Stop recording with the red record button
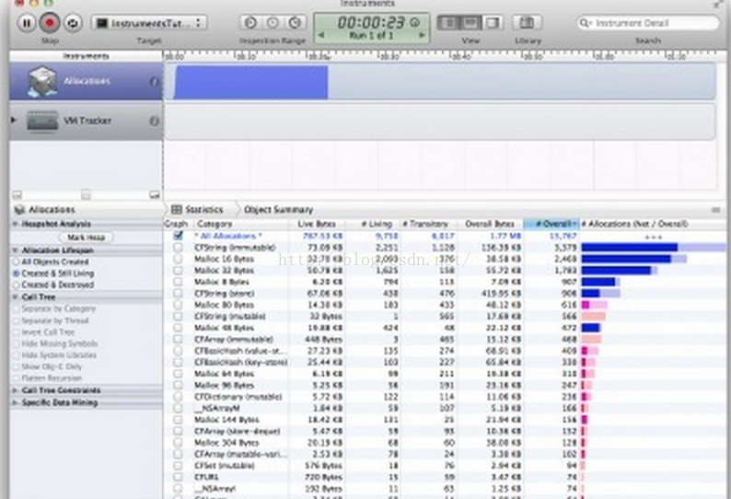This screenshot has width=731, height=499. point(50,23)
